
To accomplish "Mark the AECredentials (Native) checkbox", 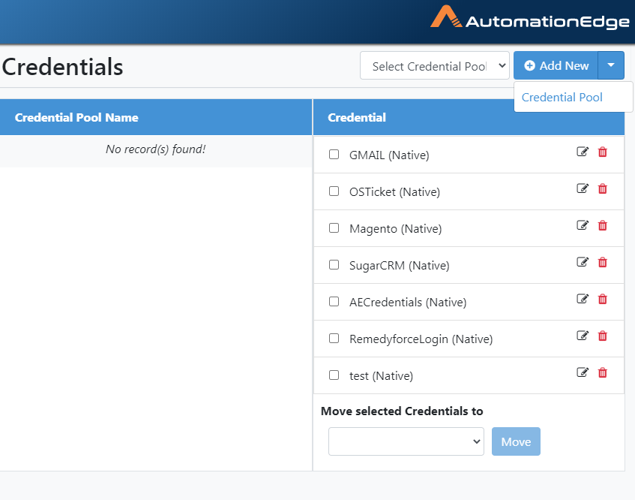I will tap(334, 302).
